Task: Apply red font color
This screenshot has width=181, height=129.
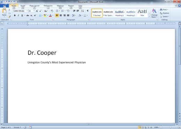Action: click(x=50, y=15)
